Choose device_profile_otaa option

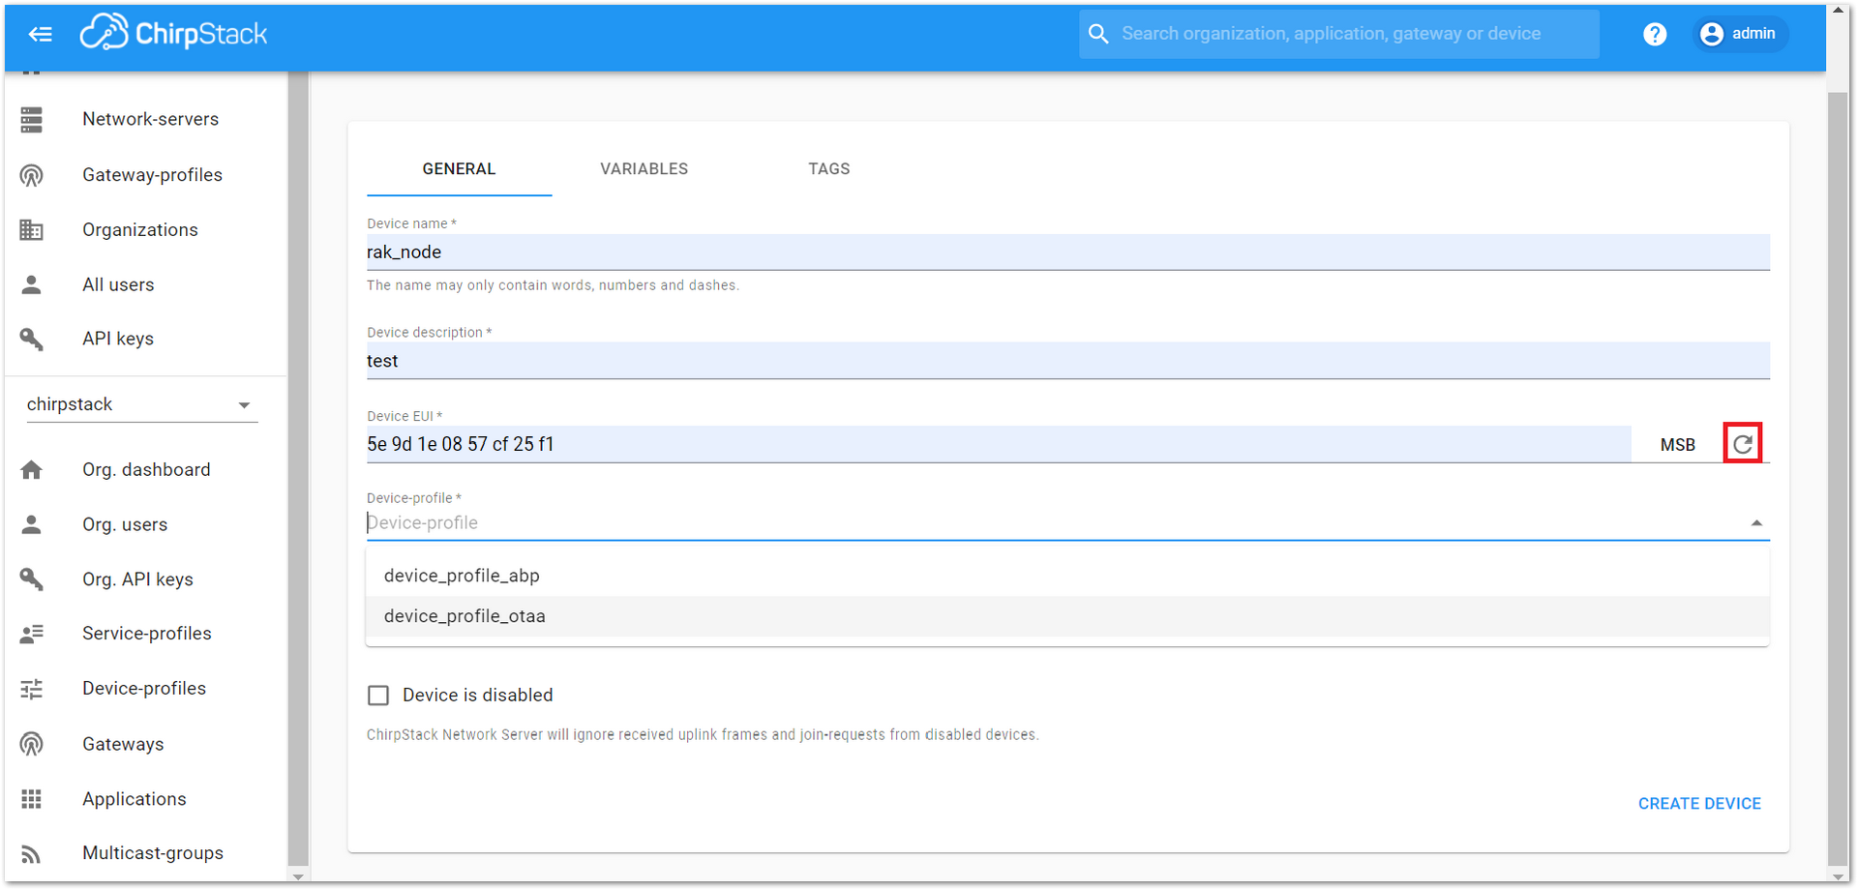click(x=1067, y=616)
